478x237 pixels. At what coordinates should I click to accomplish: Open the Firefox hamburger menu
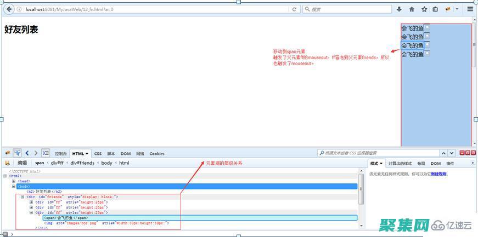(470, 9)
